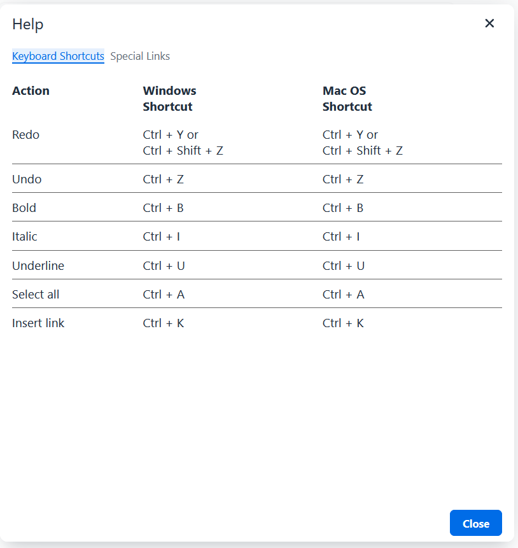The height and width of the screenshot is (548, 518).
Task: Click the blue Close button
Action: tap(475, 523)
